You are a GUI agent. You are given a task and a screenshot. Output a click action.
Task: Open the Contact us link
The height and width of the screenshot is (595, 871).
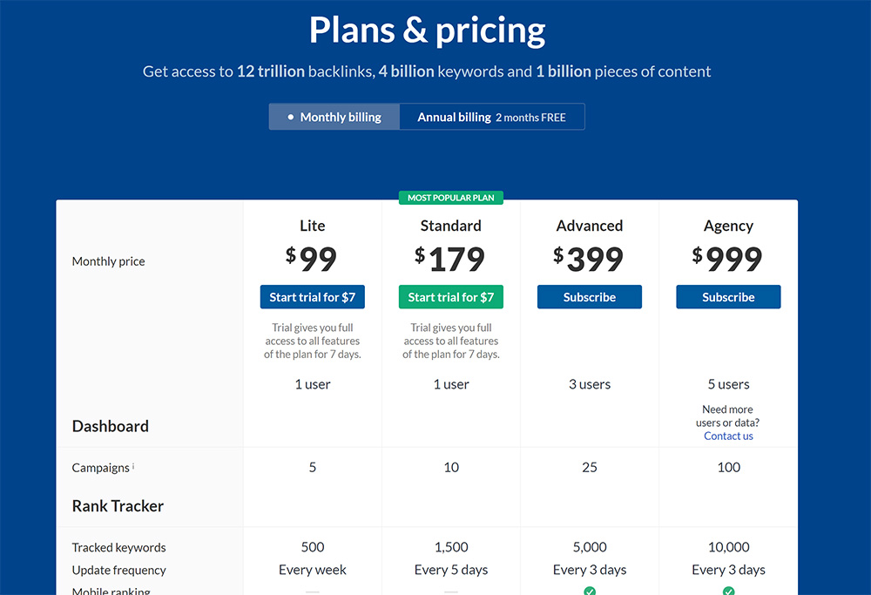[728, 436]
